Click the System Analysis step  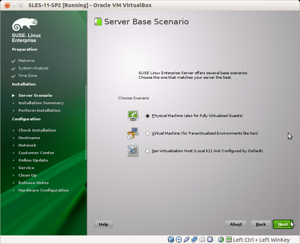(33, 68)
